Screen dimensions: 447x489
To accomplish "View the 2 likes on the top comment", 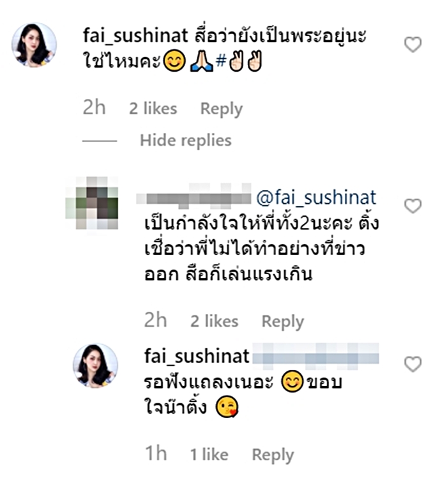I will tap(154, 109).
